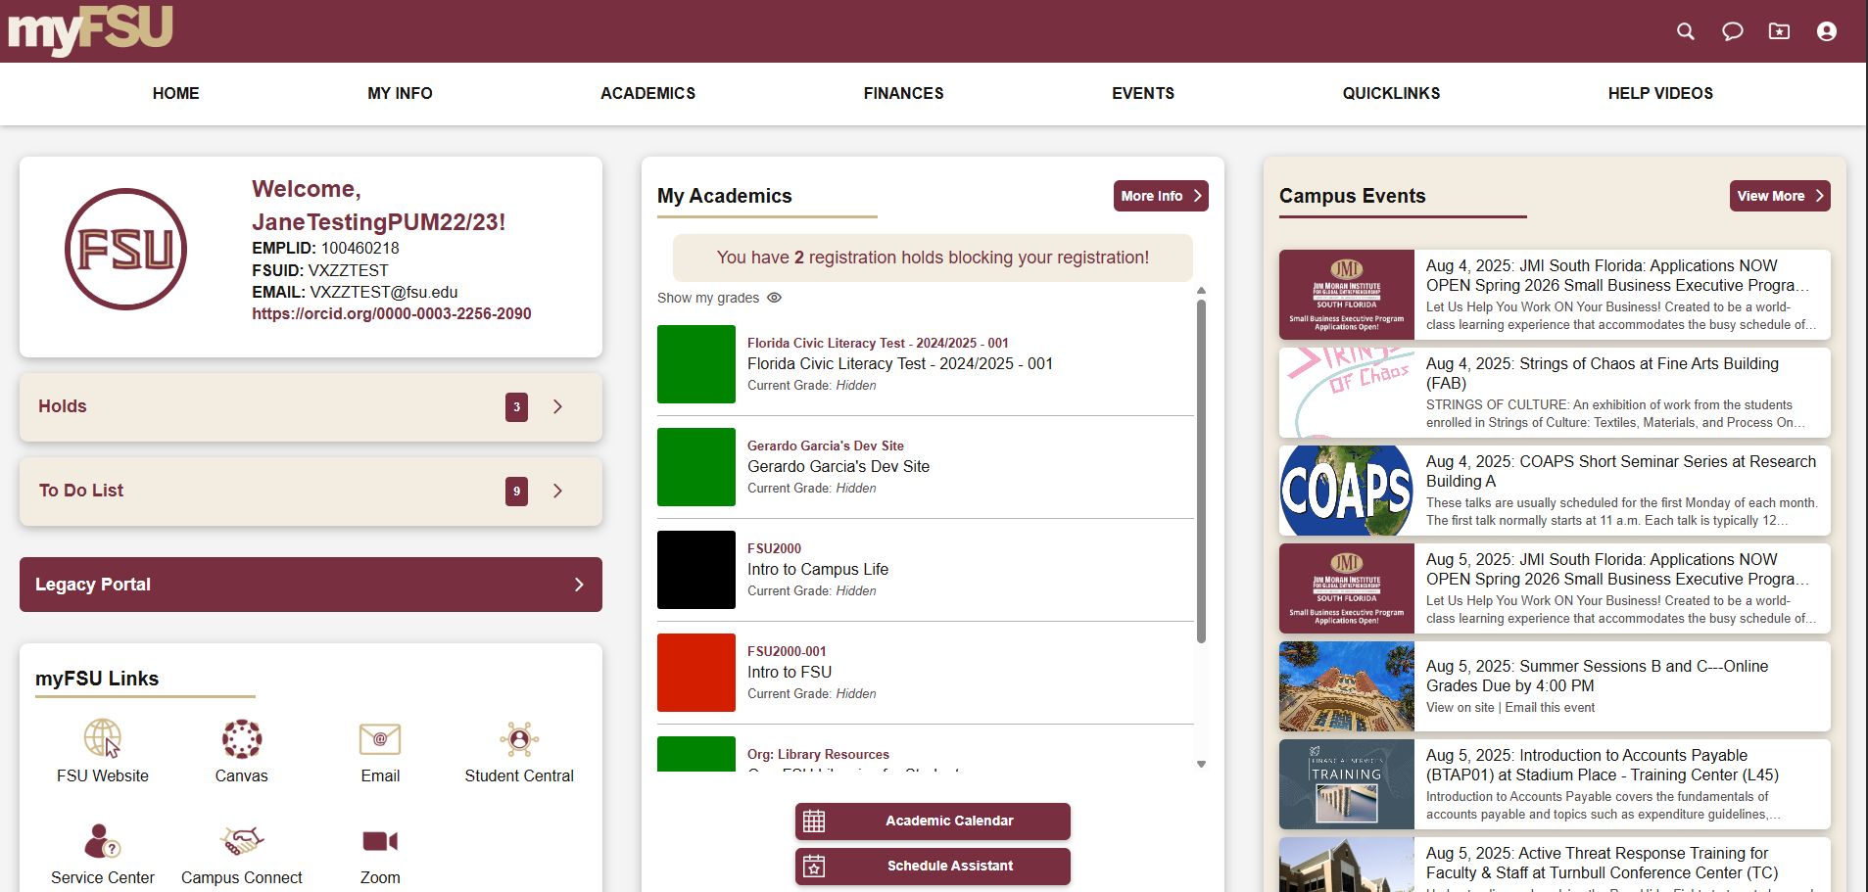Open the user profile account icon

(x=1827, y=31)
